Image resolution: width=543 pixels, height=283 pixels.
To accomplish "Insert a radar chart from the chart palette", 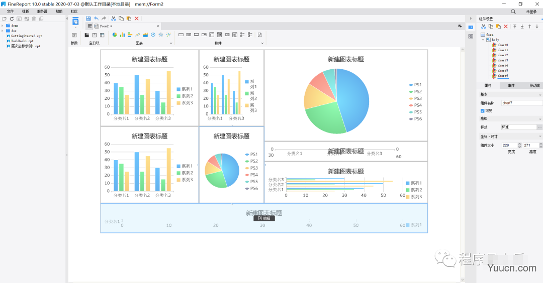I will (x=161, y=35).
